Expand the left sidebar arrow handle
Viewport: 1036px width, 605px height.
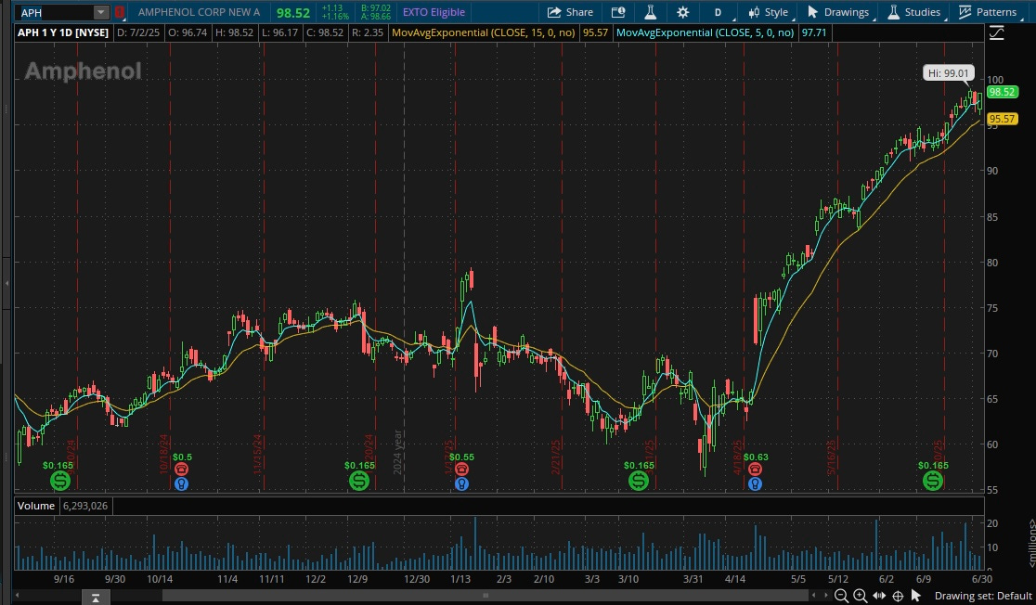6,283
